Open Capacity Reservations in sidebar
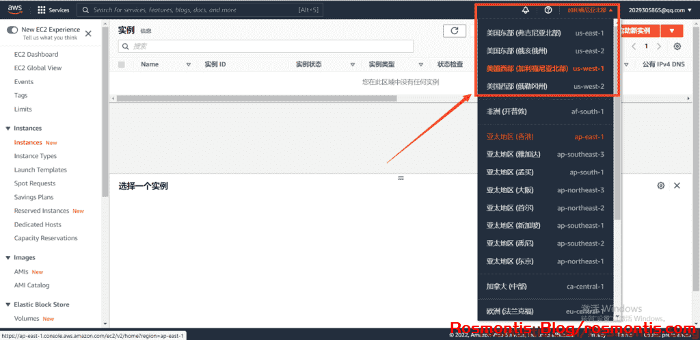This screenshot has width=700, height=340. point(46,238)
